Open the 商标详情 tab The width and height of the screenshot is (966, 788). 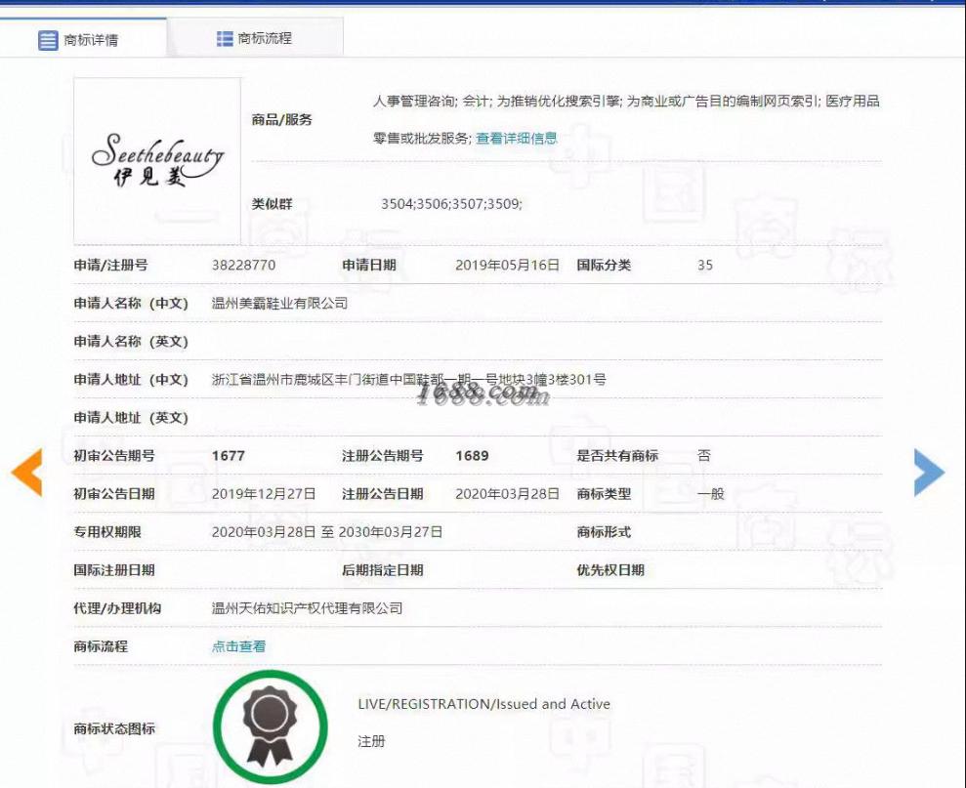click(83, 38)
